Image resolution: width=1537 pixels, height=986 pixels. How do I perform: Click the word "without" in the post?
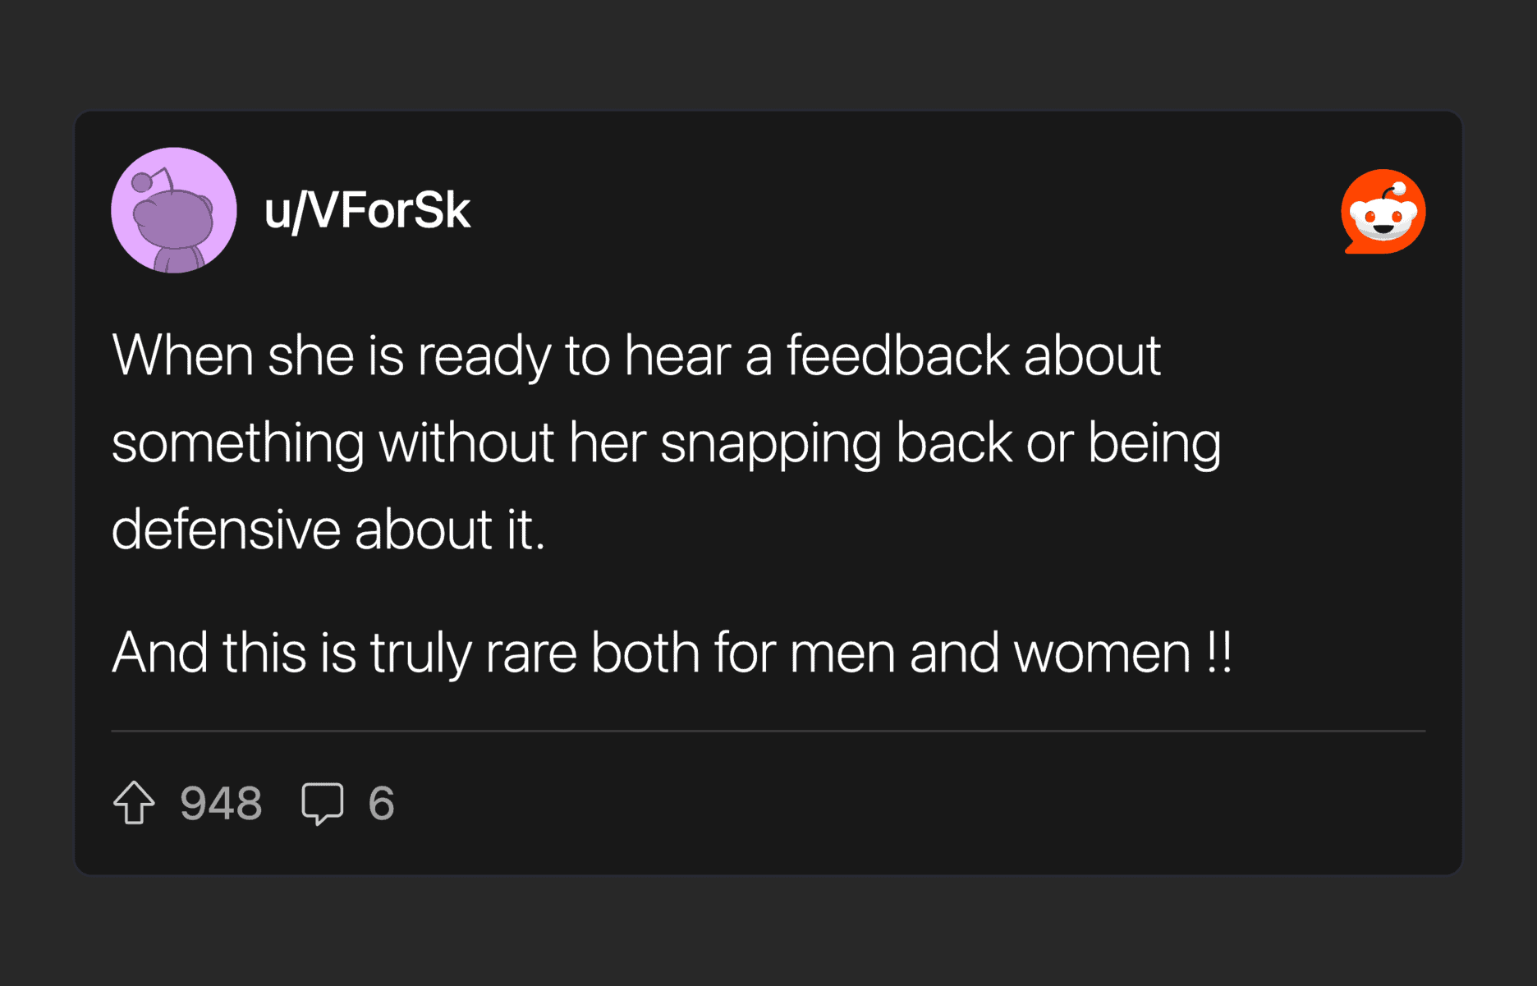tap(466, 443)
